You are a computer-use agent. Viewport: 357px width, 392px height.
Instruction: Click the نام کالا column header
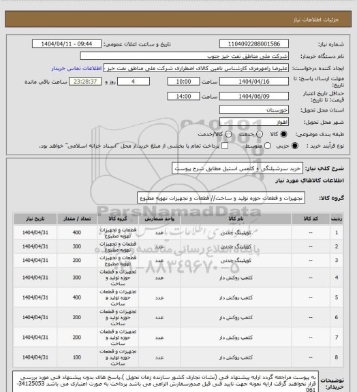pyautogui.click(x=236, y=218)
